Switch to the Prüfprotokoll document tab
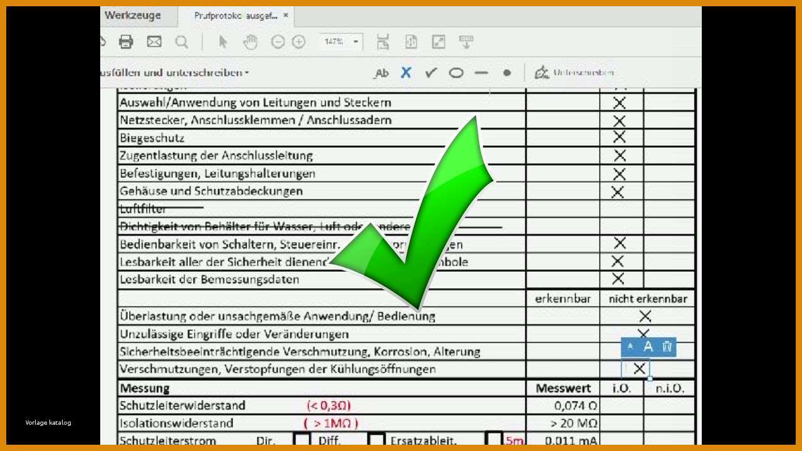The width and height of the screenshot is (802, 451). (235, 16)
